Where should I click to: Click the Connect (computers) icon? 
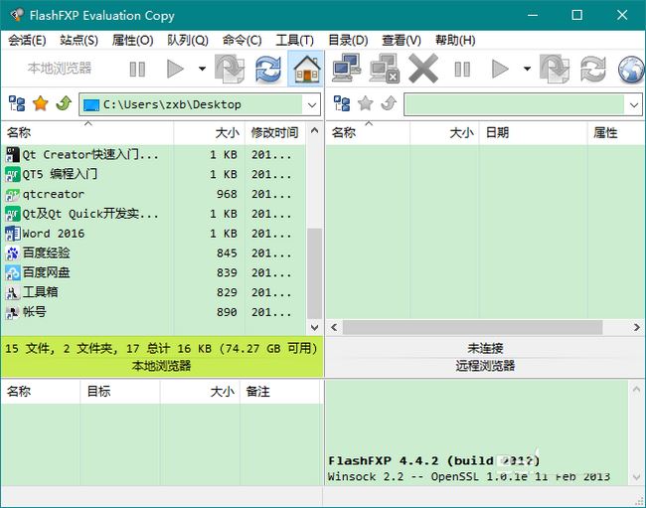click(347, 68)
